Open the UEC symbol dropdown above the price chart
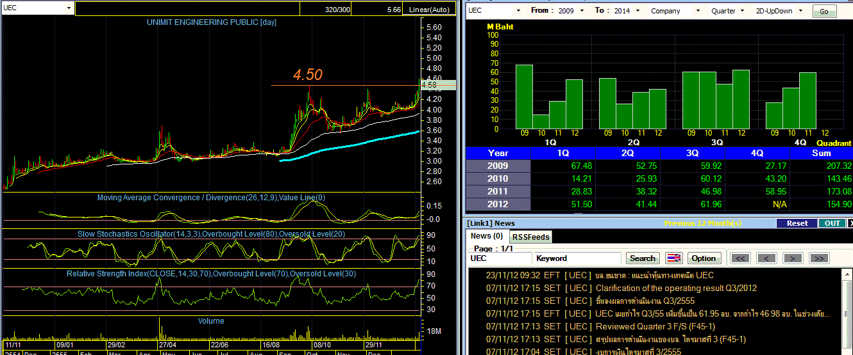The image size is (853, 355). pos(68,8)
